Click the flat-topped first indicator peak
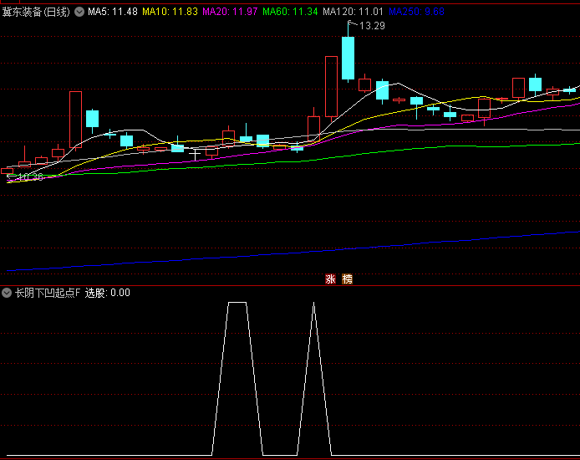This screenshot has width=580, height=460. click(x=237, y=303)
